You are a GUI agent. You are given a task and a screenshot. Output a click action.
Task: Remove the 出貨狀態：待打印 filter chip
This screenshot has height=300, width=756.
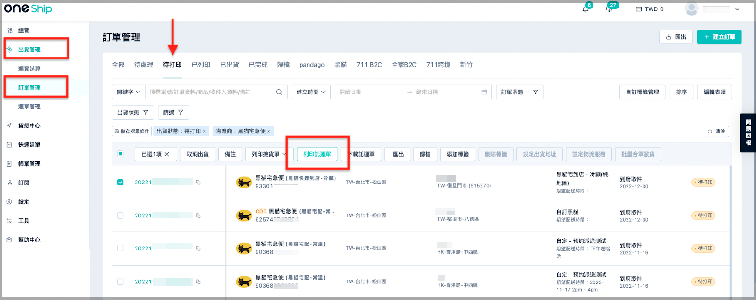pos(204,131)
